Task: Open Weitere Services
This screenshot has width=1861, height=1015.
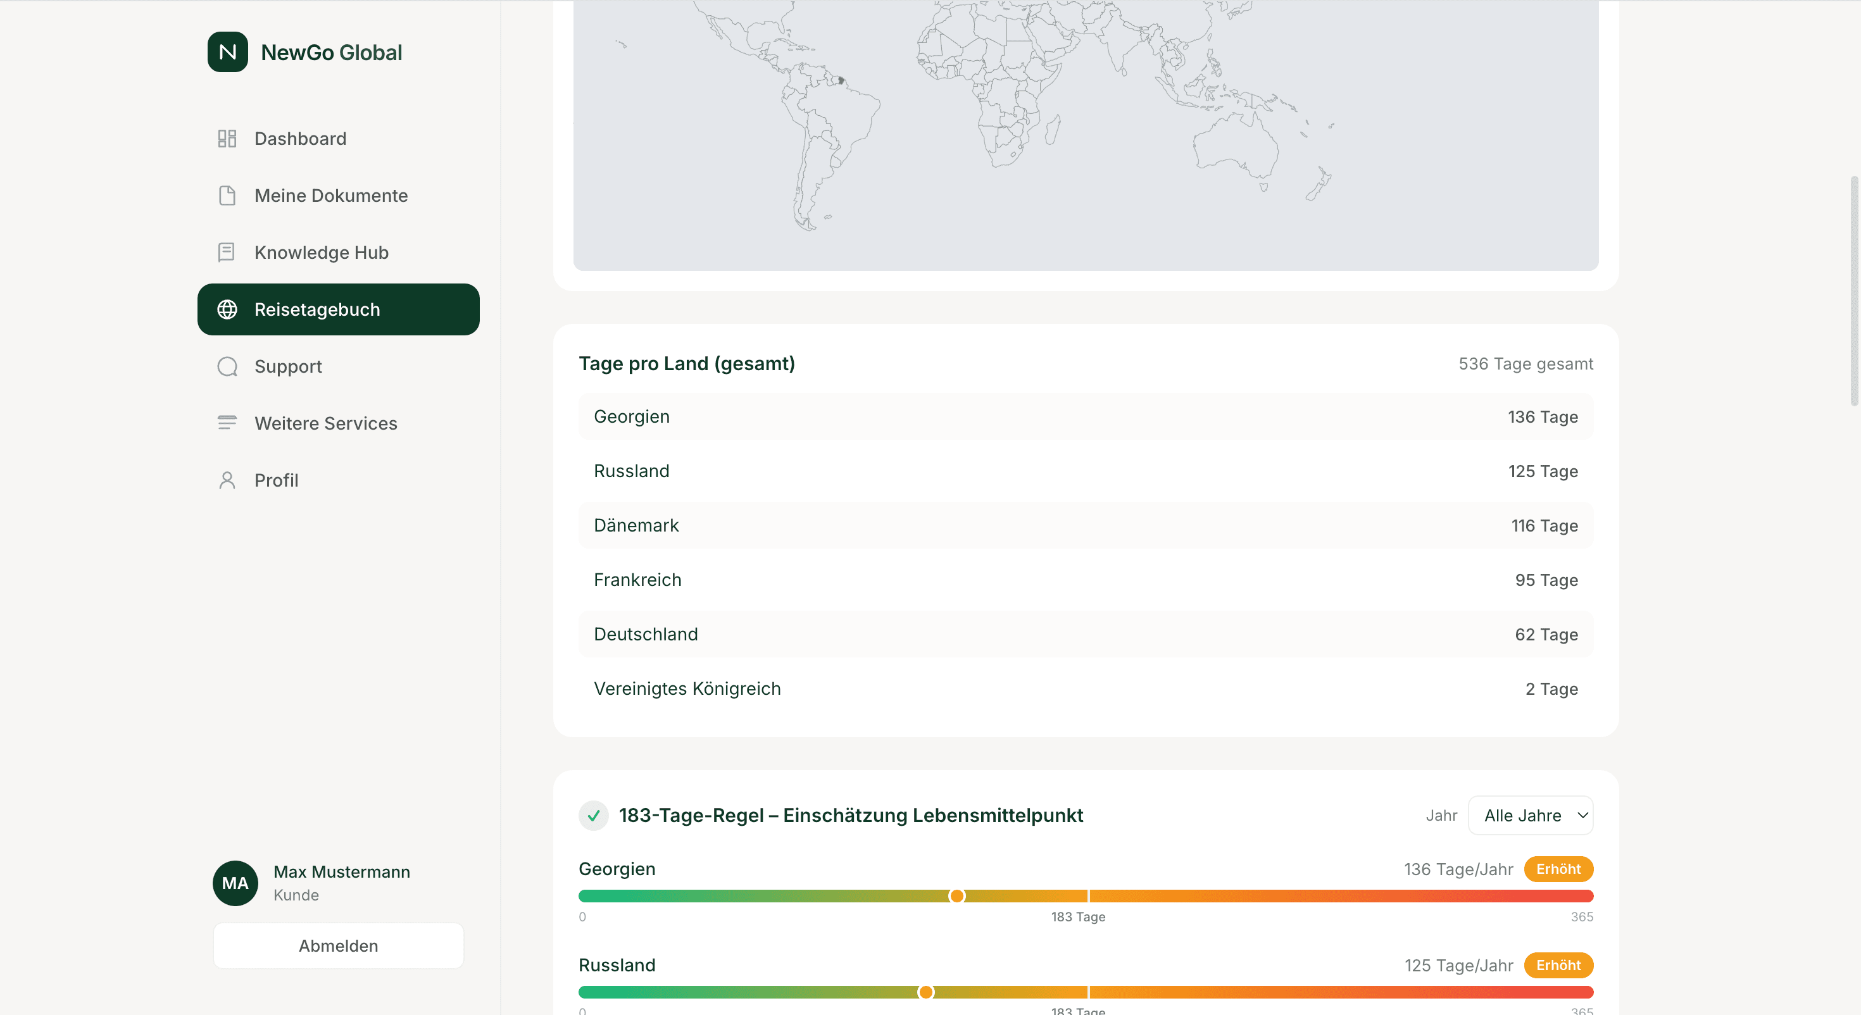Action: click(x=338, y=423)
